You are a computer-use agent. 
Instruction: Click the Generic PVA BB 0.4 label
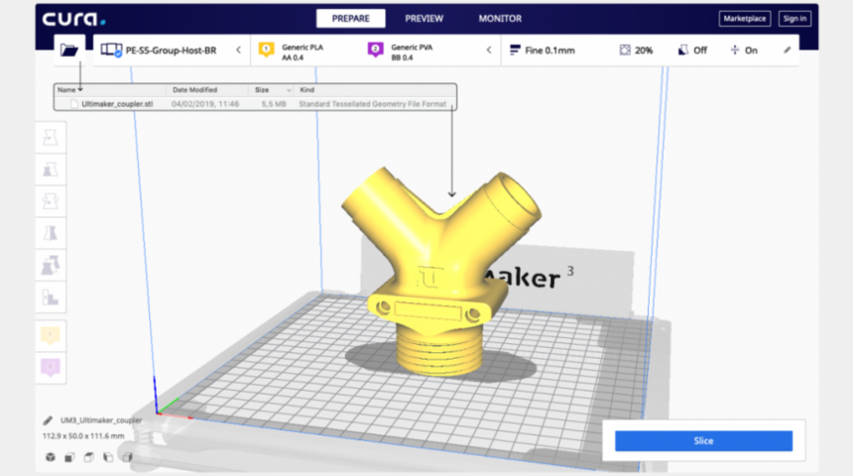point(412,53)
